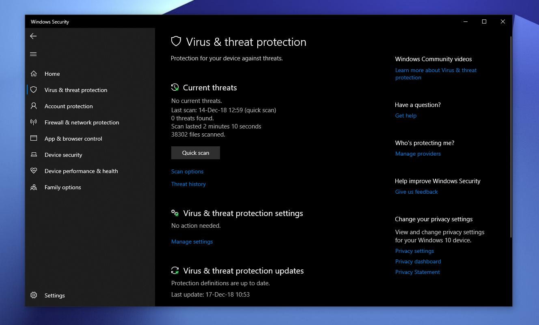Screen dimensions: 539x325
Task: Click 'Last scan: 14-Dec-18 12:59' text
Action: (x=224, y=110)
